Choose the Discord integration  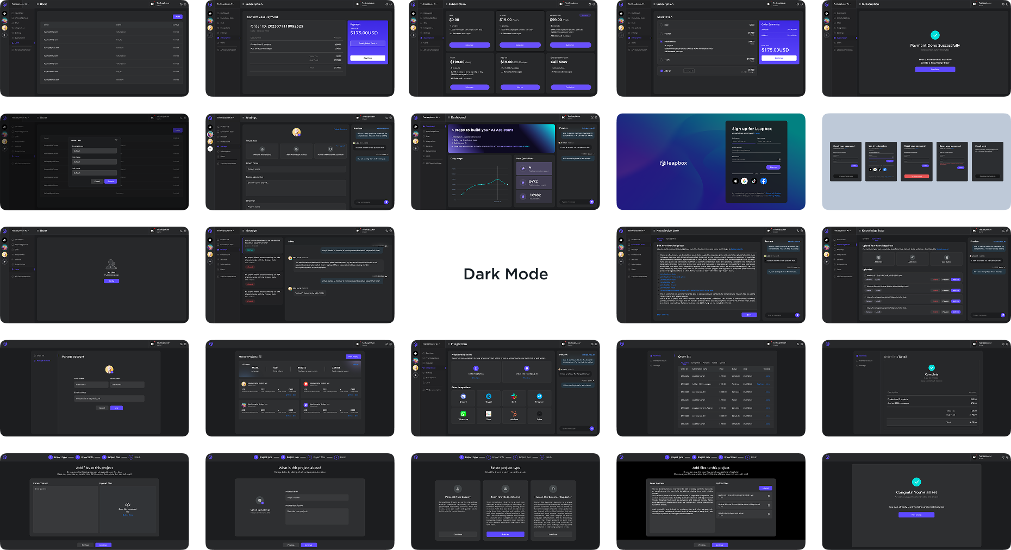click(463, 397)
